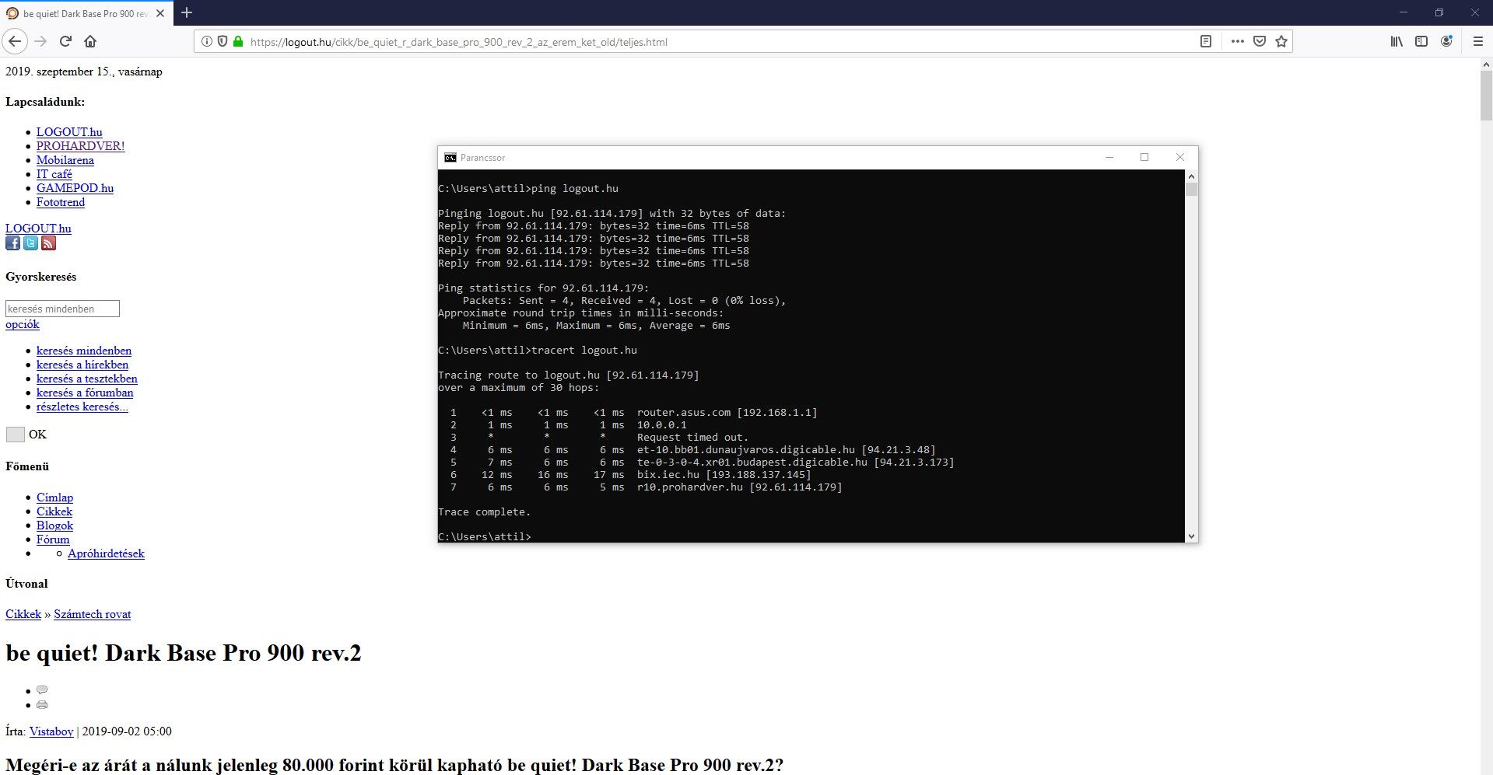Click 'r10.prohardver.hu [92.61.114.179]' hop line
Viewport: 1493px width, 775px height.
pos(739,487)
